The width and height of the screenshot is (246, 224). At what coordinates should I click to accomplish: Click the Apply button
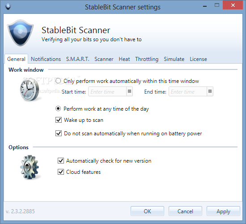click(x=223, y=211)
